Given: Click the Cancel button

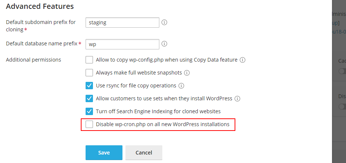Looking at the screenshot, I should [144, 153].
